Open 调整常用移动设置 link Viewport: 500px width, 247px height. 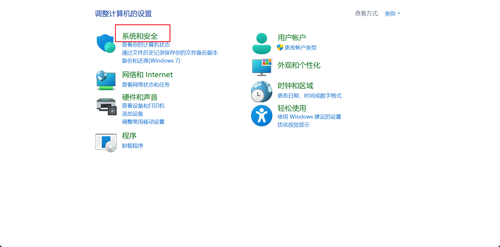143,122
